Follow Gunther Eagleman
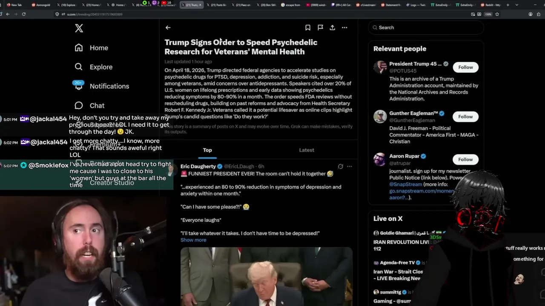Viewport: 545px width, 306px height. [x=465, y=116]
